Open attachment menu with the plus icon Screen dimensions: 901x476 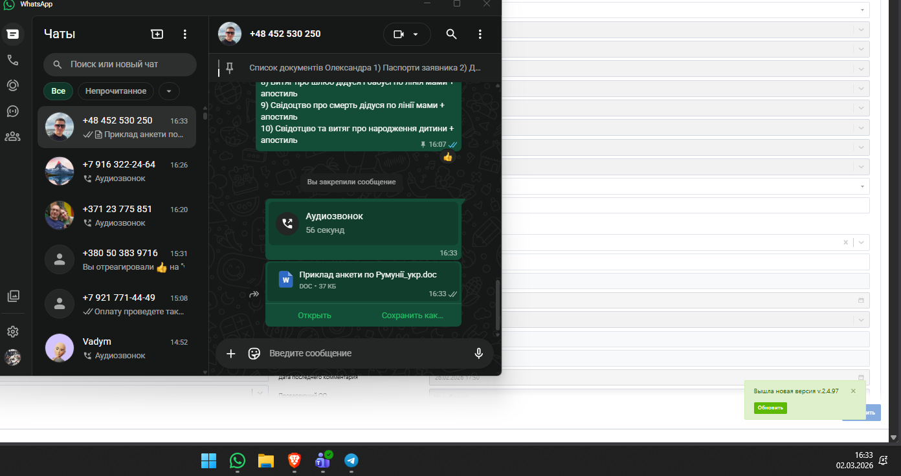coord(230,354)
